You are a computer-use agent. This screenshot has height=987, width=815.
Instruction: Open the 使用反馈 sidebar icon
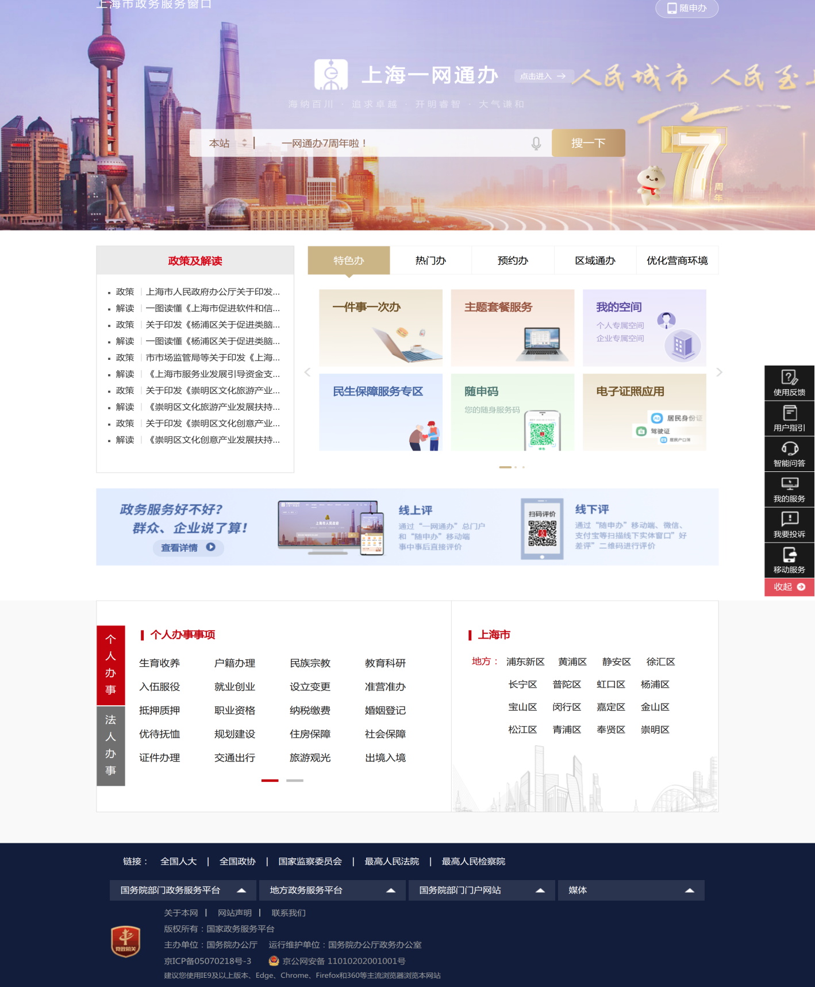[x=789, y=383]
